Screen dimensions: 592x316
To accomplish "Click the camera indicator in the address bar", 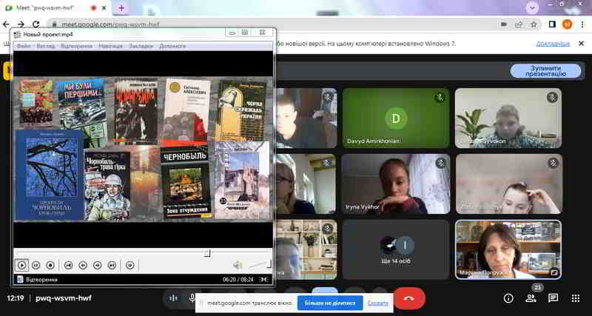I will click(x=504, y=24).
